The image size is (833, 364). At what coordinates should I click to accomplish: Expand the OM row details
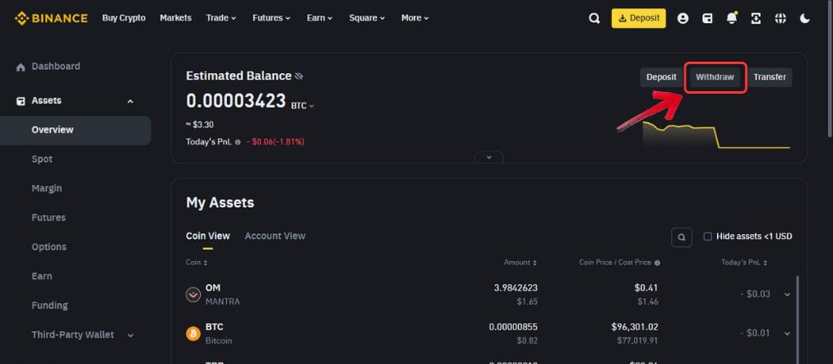787,294
